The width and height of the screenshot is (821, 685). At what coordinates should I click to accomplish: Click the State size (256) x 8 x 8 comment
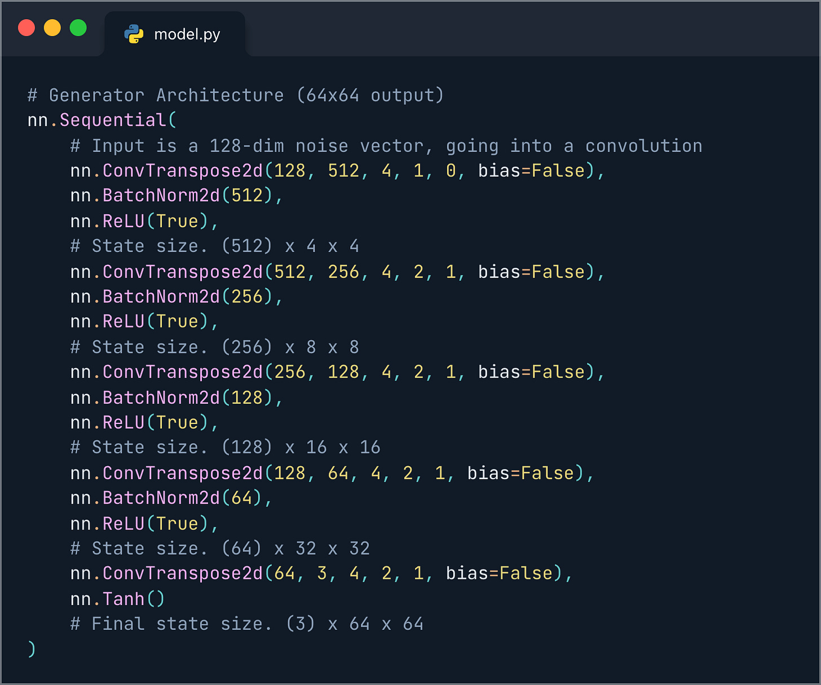[214, 346]
